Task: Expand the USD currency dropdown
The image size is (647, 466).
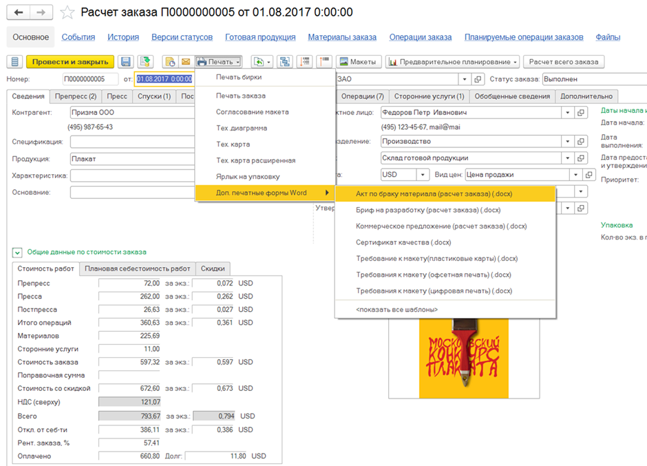Action: [423, 175]
